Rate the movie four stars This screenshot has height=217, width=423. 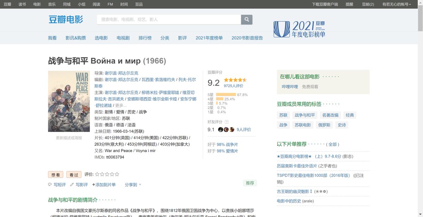[112, 174]
